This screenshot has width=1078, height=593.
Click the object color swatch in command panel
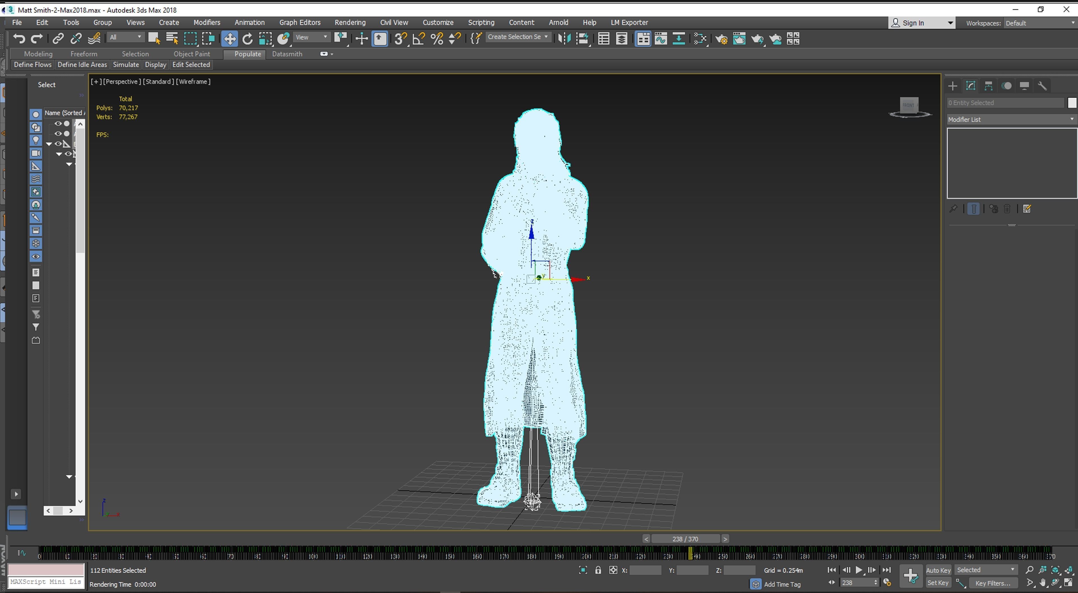click(1072, 103)
